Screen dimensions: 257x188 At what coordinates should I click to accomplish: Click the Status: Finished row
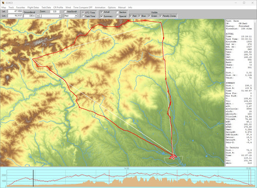[239, 26]
